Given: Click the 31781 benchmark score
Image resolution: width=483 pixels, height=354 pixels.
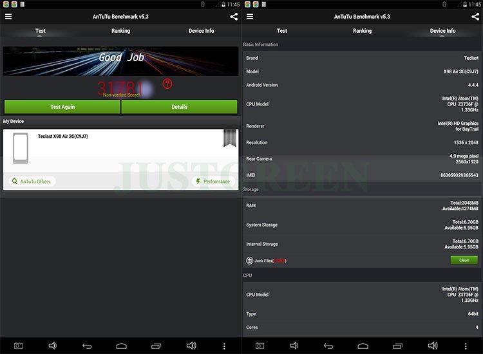Looking at the screenshot, I should click(120, 88).
